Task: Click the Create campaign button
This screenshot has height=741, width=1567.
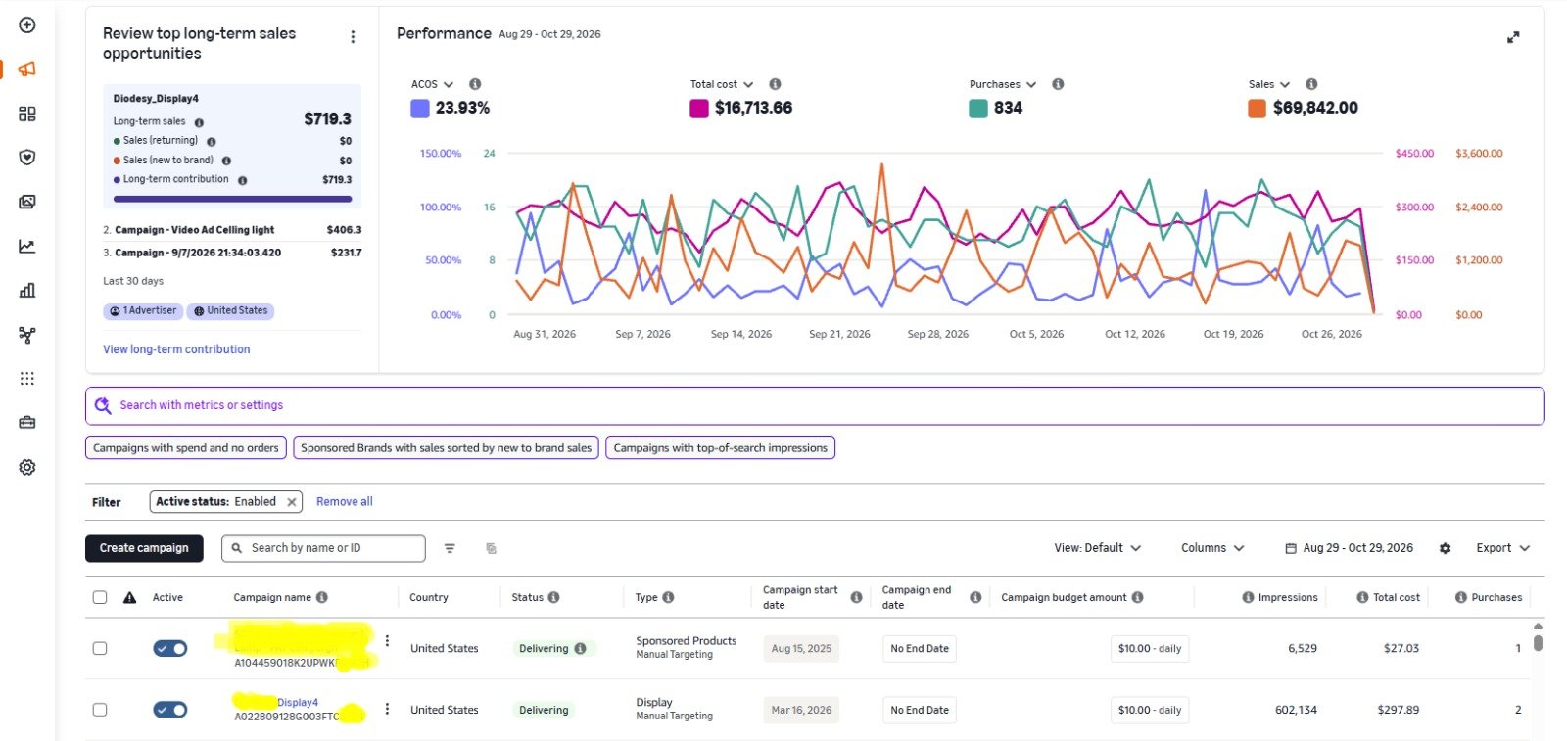Action: (144, 548)
